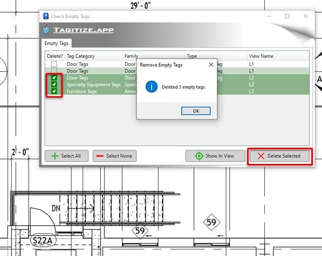
Task: Sort by the Type column header
Action: click(216, 56)
